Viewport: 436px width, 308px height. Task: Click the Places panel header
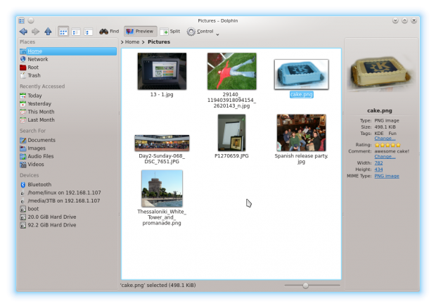point(27,42)
